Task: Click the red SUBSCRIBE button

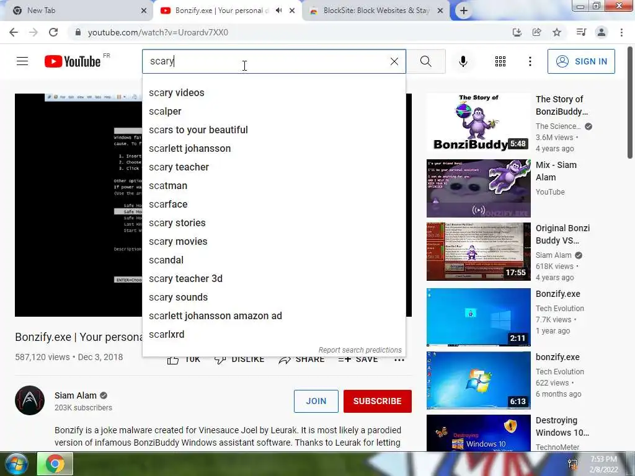Action: coord(378,401)
